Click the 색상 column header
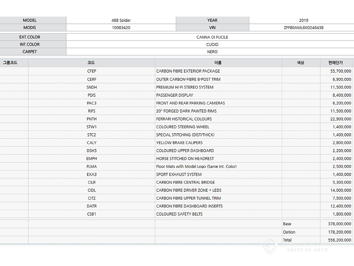The image size is (354, 266). [301, 63]
